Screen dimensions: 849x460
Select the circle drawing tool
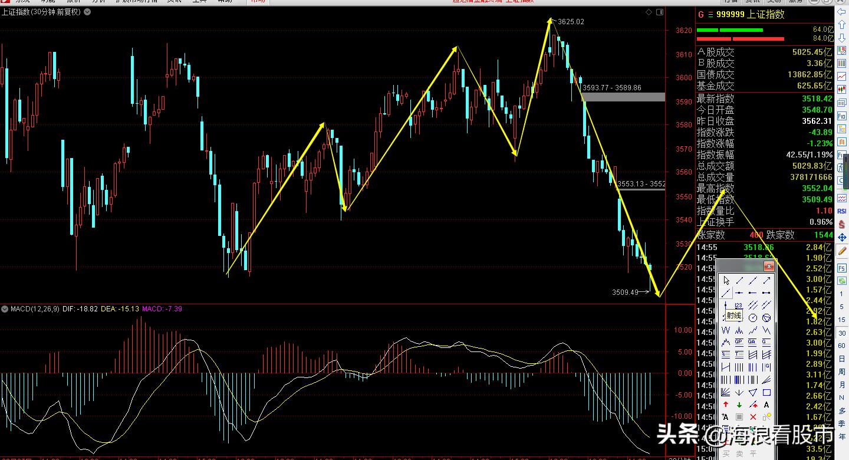point(753,318)
